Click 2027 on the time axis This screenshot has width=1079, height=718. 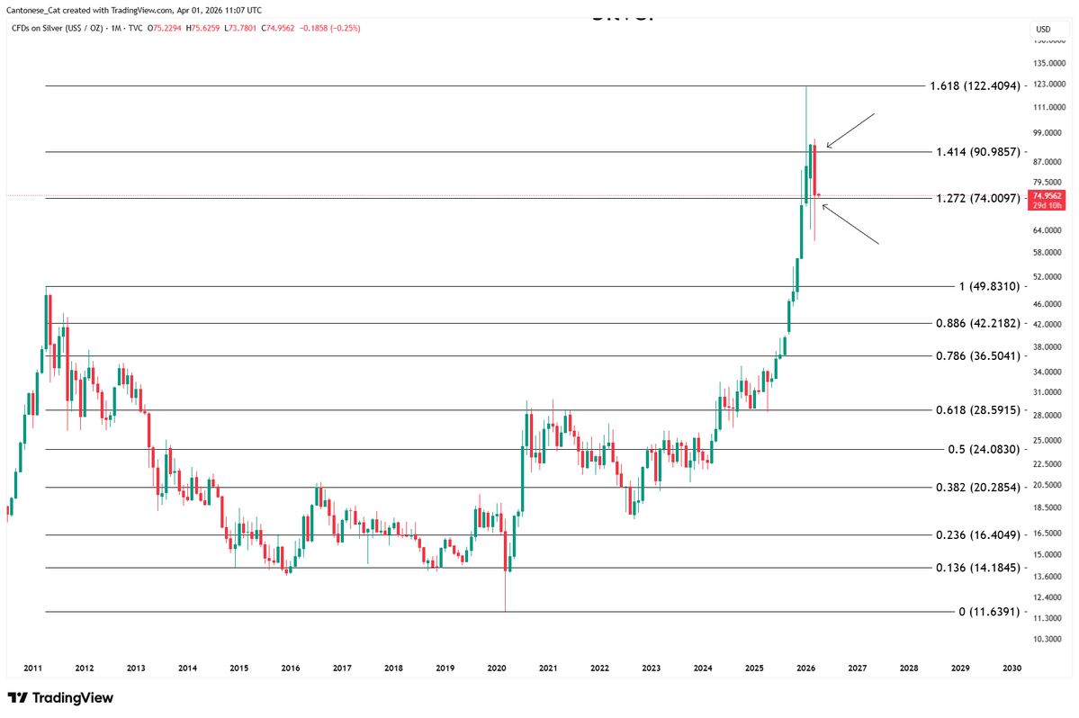[x=858, y=668]
